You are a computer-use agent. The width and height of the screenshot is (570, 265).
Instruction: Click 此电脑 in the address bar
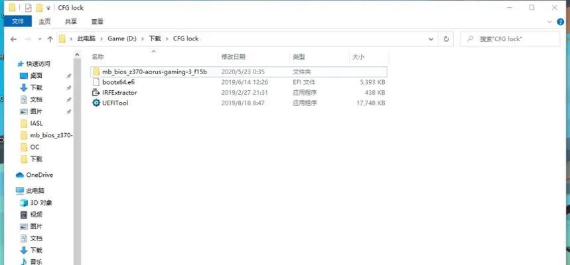pos(86,38)
